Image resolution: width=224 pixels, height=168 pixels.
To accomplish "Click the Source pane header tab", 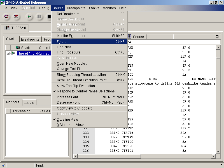I will pyautogui.click(x=137, y=37).
